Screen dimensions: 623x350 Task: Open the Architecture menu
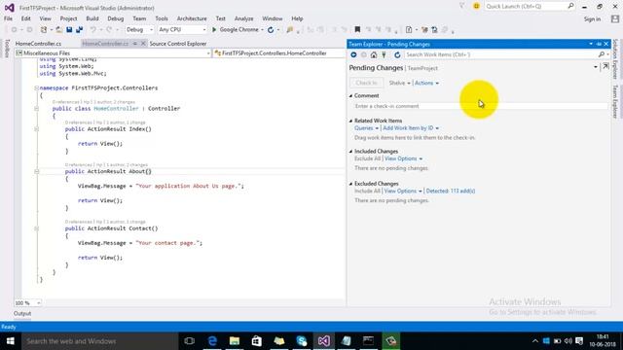[192, 18]
